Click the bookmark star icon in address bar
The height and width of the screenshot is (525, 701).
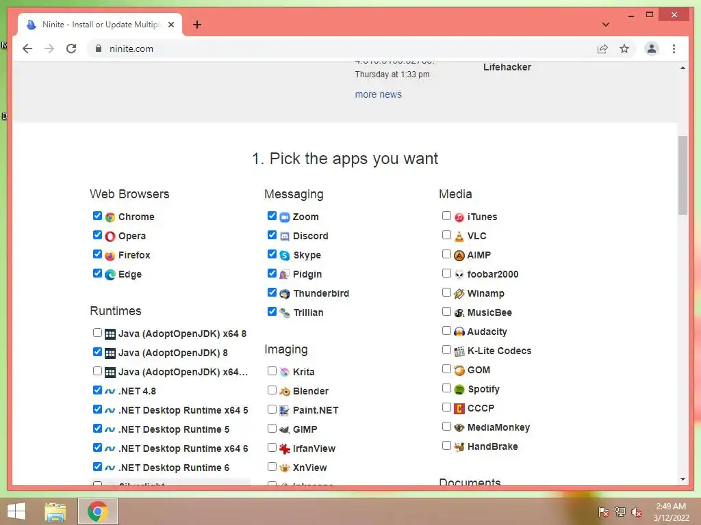(x=624, y=49)
